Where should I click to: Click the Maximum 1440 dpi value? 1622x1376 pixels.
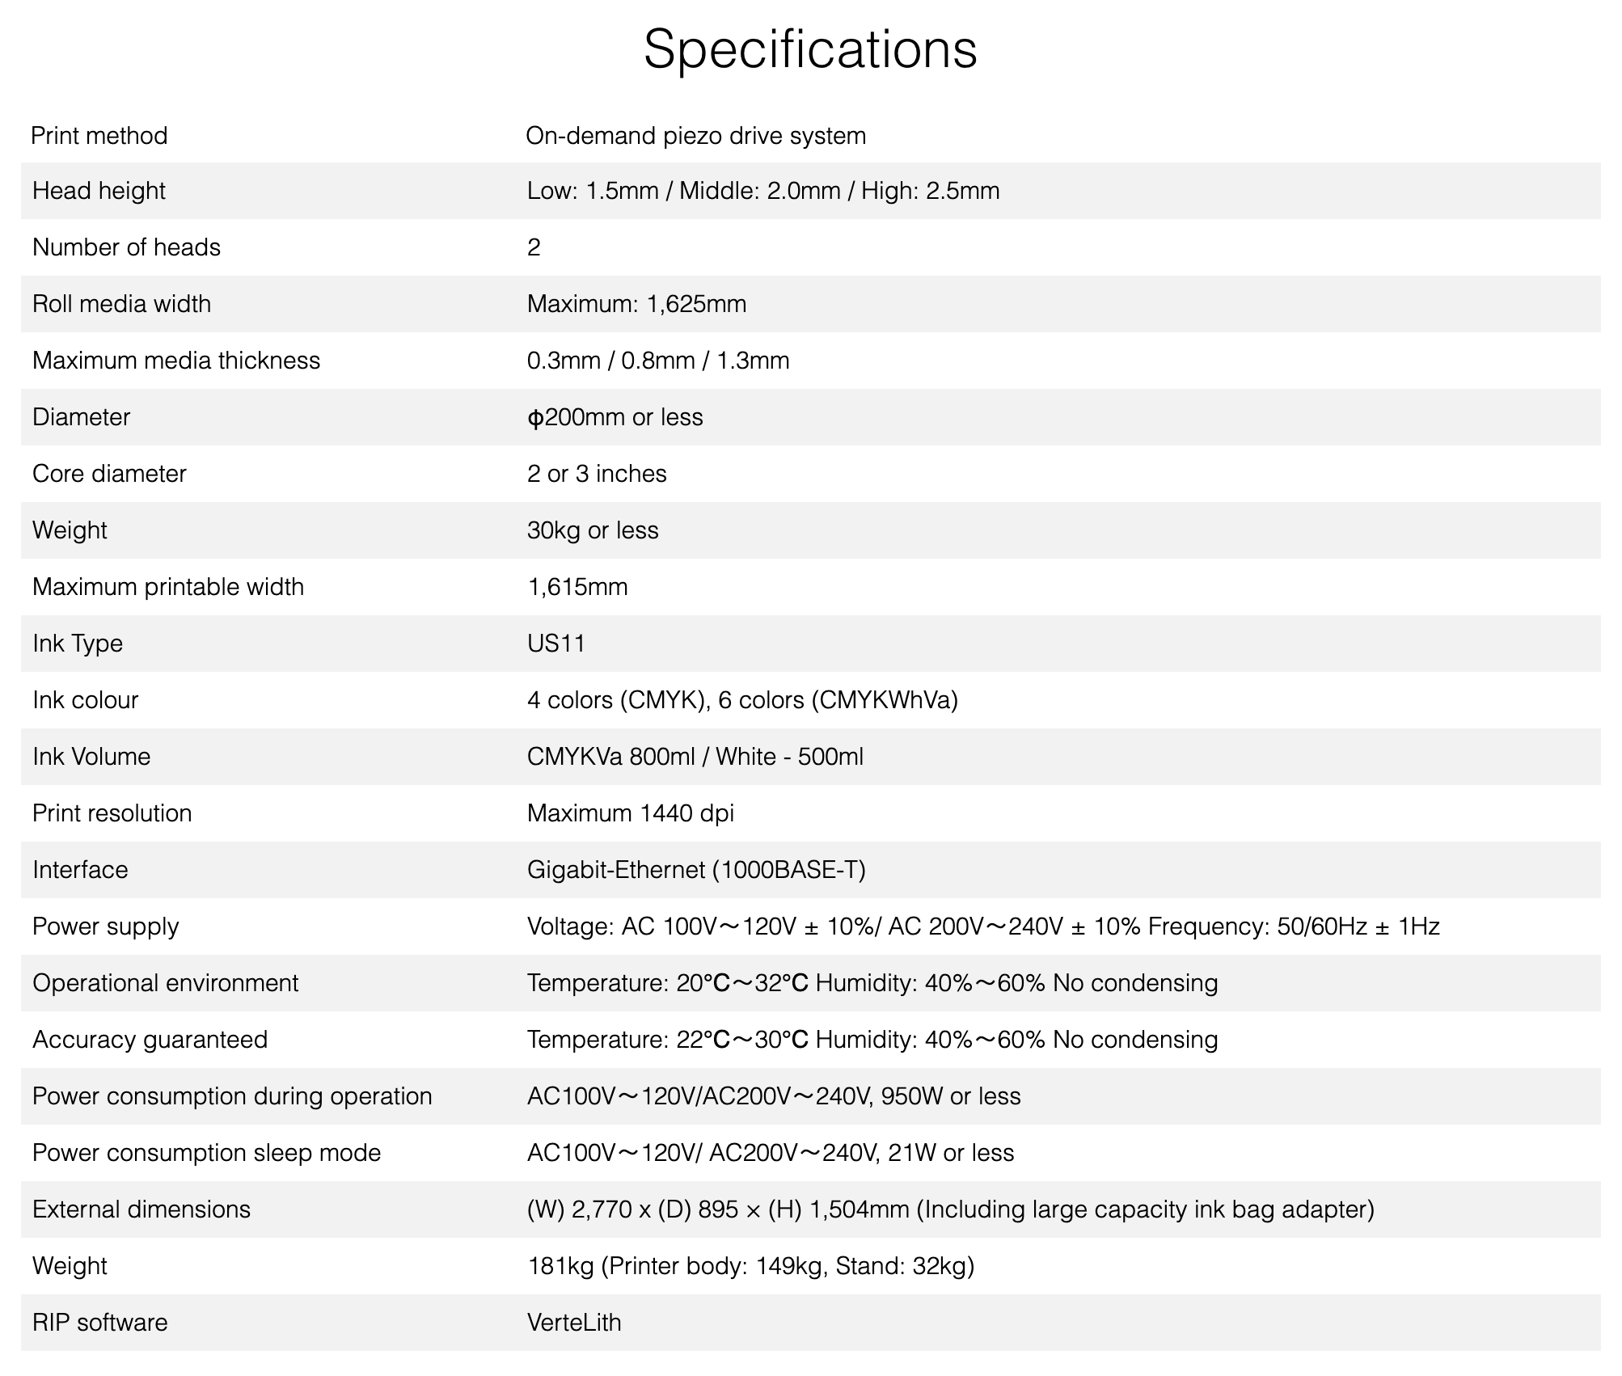[630, 813]
